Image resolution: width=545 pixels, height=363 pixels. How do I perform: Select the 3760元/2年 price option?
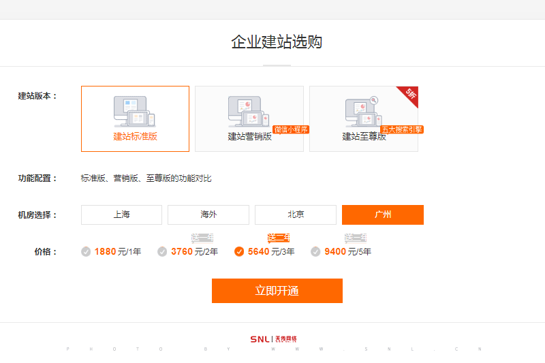click(188, 252)
